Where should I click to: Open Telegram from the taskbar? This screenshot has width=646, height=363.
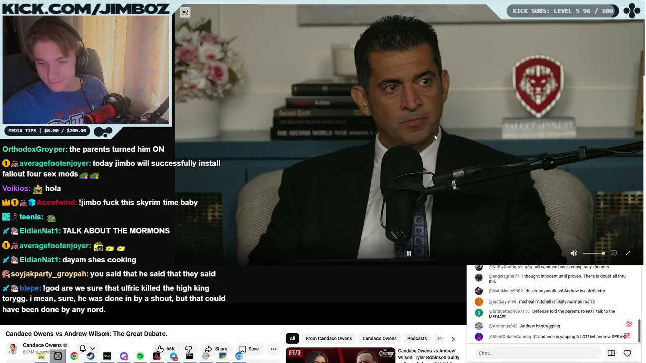click(x=173, y=356)
